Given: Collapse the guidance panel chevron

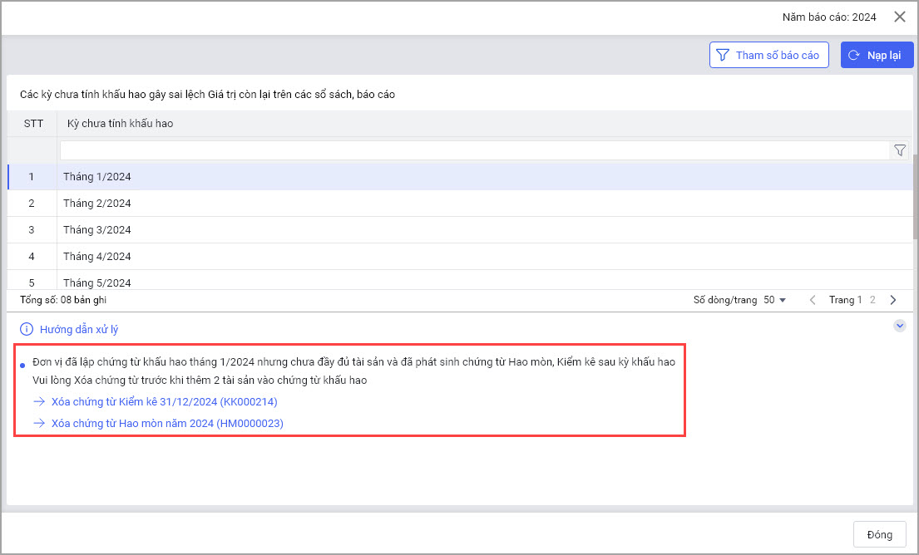Looking at the screenshot, I should (x=899, y=327).
